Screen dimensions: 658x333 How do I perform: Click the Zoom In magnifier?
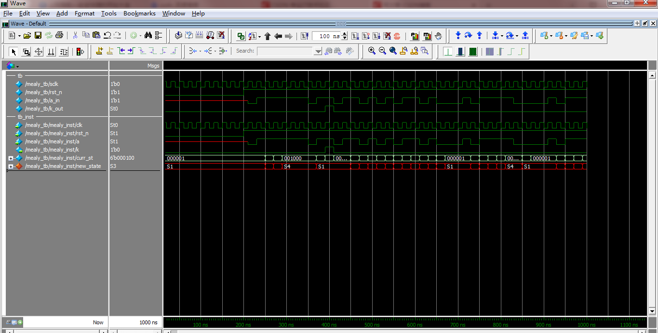372,51
